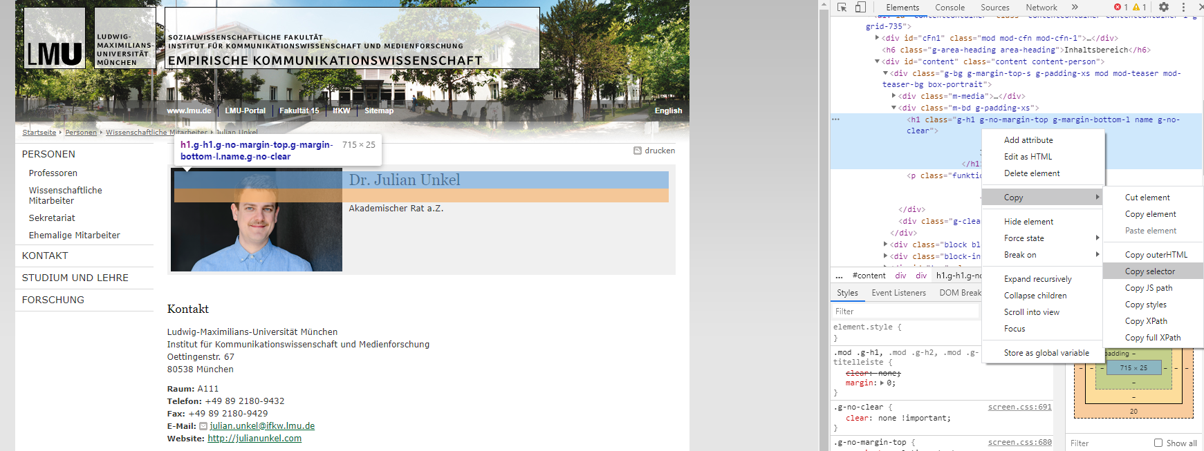Collapse the div class m-bd node
Image resolution: width=1204 pixels, height=451 pixels.
click(894, 108)
